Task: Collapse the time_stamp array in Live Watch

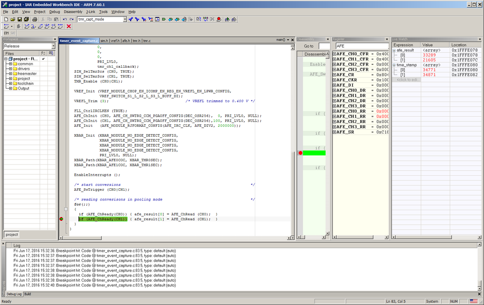Action: pyautogui.click(x=394, y=65)
